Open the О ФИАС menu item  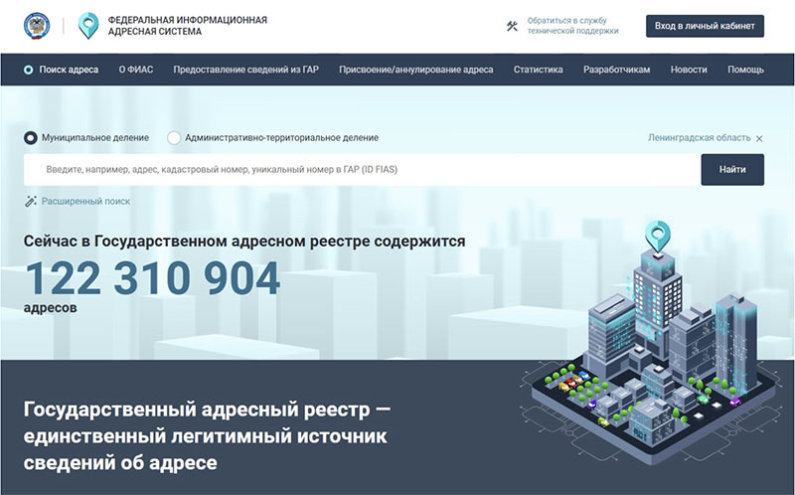coord(136,70)
